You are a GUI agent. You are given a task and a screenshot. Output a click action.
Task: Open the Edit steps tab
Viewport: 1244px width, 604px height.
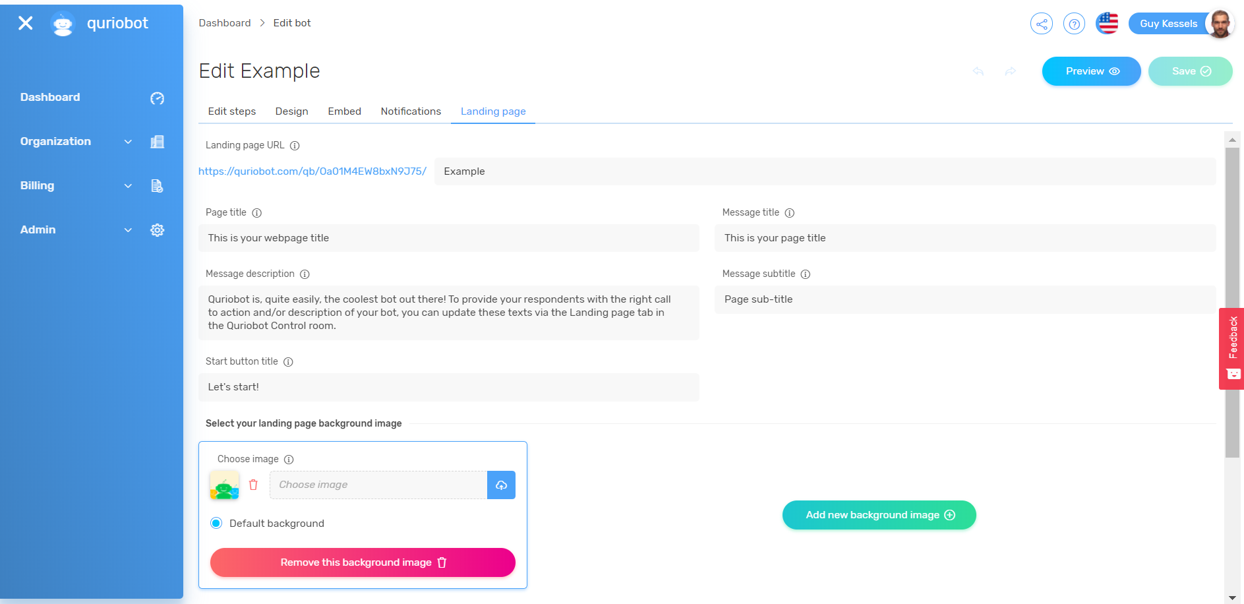point(232,111)
